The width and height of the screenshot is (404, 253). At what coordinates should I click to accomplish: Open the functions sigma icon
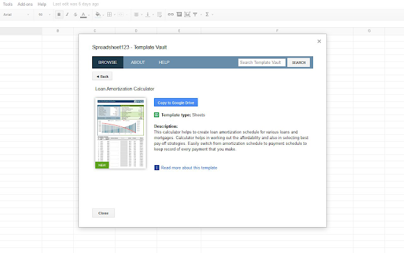207,15
